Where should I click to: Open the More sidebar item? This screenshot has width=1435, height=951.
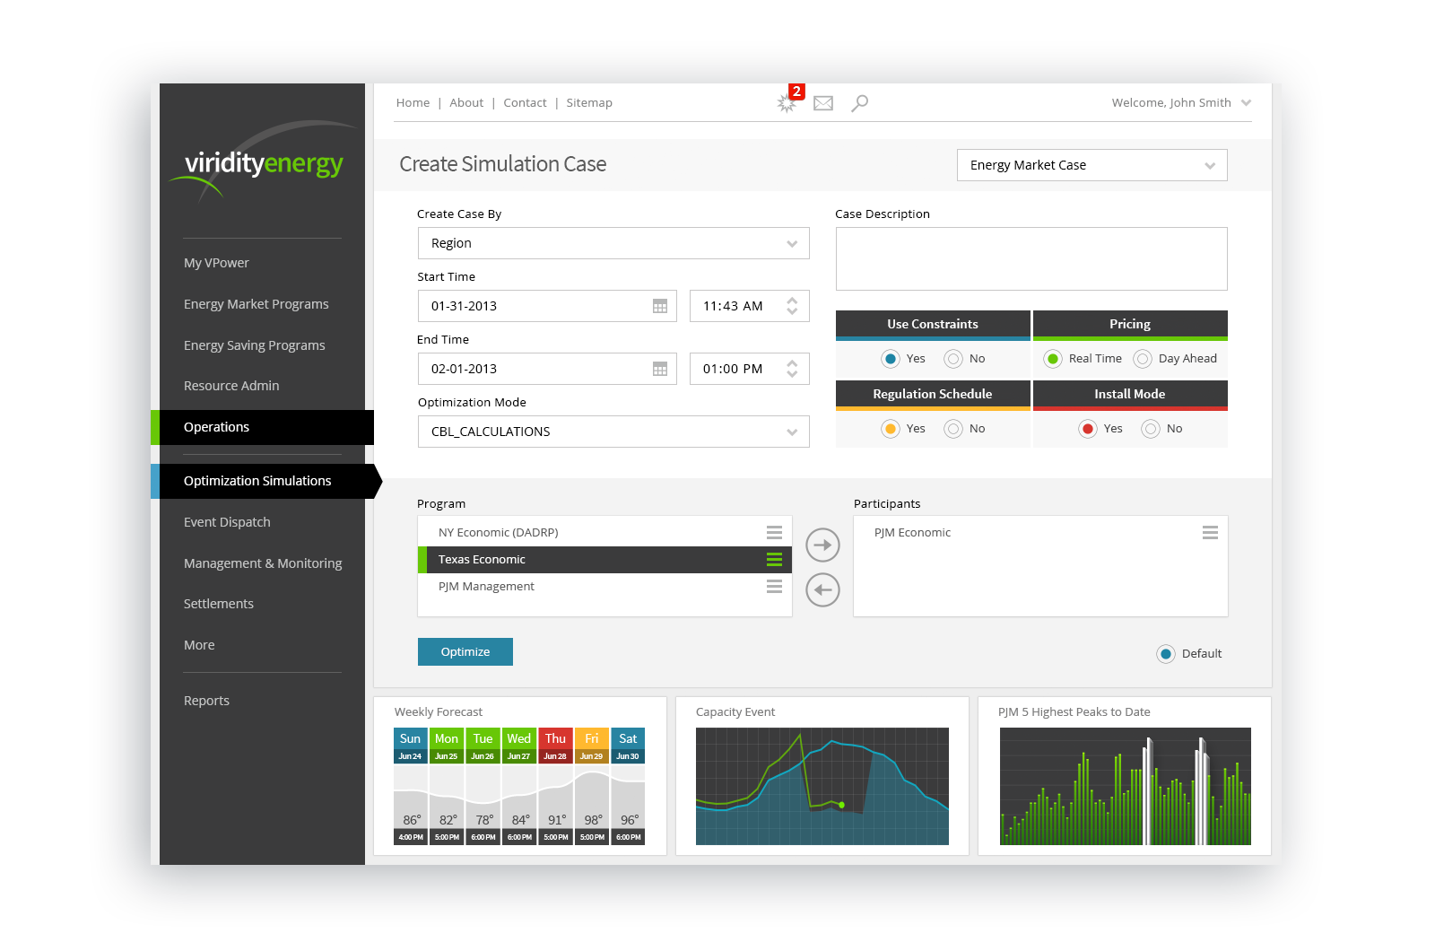[199, 645]
